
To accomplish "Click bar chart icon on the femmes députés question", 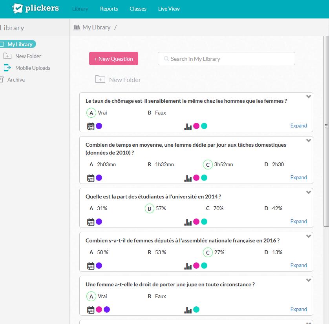I will click(x=188, y=266).
